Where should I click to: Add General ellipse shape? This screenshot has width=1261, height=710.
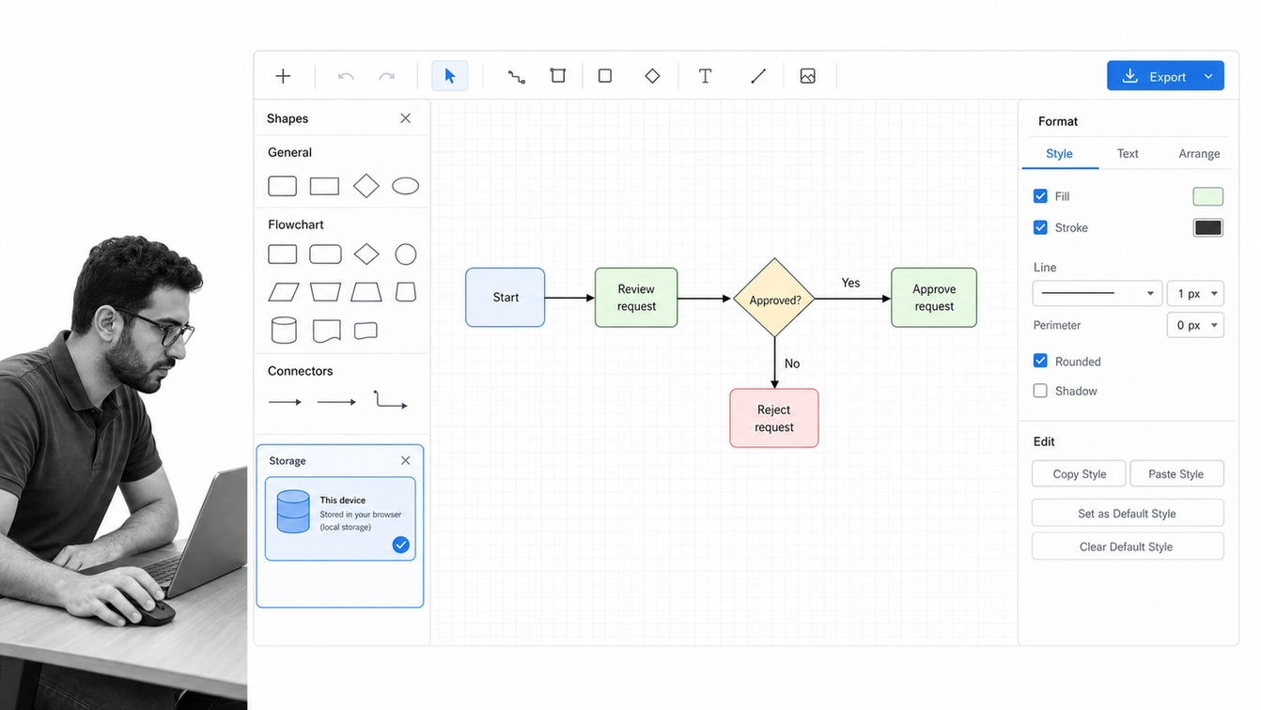405,186
